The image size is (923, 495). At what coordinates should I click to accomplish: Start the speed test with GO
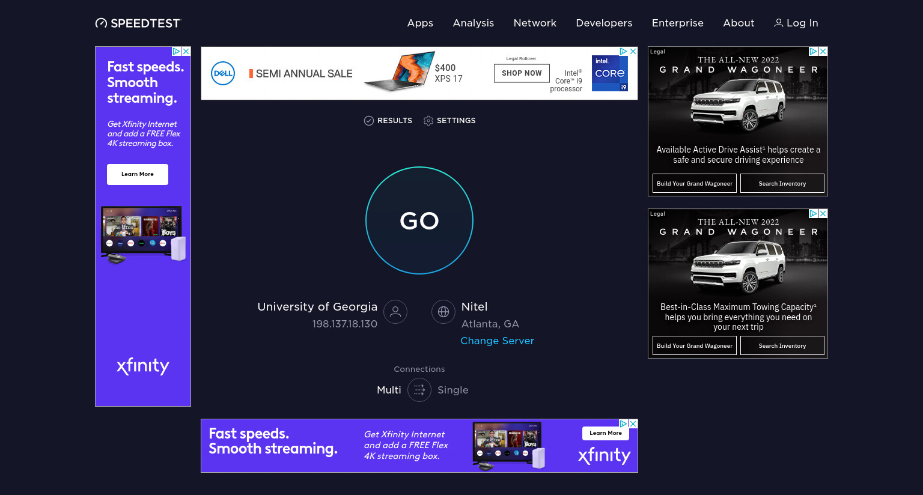pyautogui.click(x=419, y=220)
